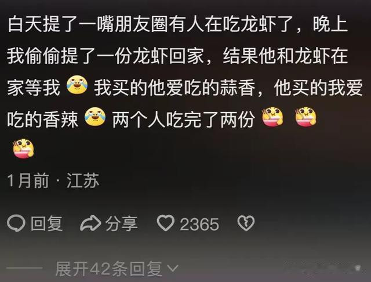This screenshot has height=282, width=371.
Task: Dislike the comment with broken heart icon
Action: (x=246, y=223)
